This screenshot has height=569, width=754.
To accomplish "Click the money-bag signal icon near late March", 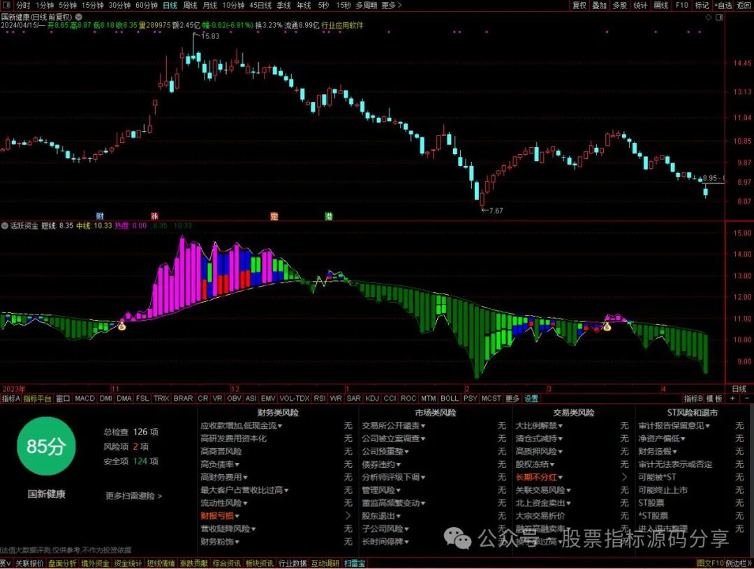I will [607, 327].
